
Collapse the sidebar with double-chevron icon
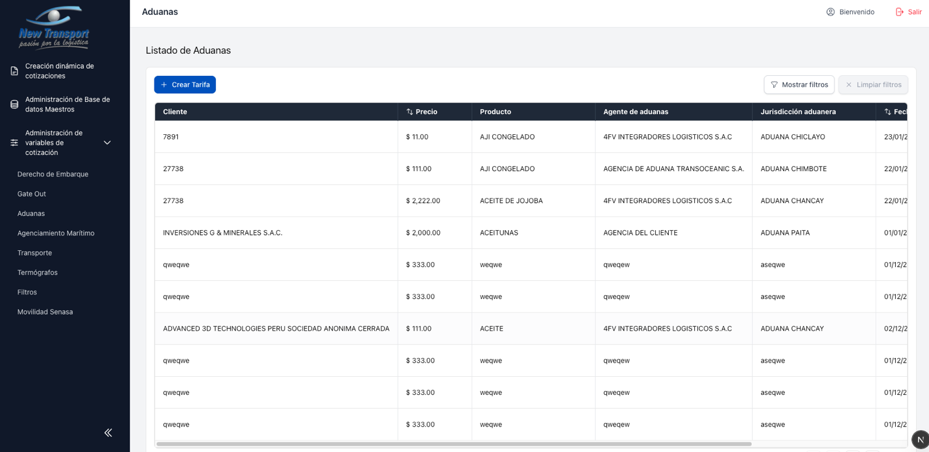click(x=108, y=433)
